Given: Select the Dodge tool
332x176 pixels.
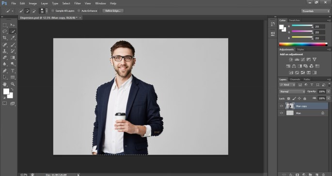Looking at the screenshot, I should 13,64.
